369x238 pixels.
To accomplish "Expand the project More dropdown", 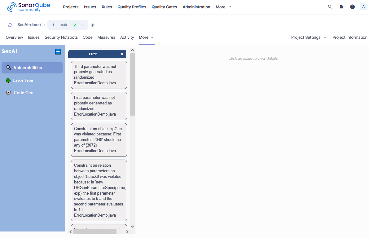I will tap(146, 37).
